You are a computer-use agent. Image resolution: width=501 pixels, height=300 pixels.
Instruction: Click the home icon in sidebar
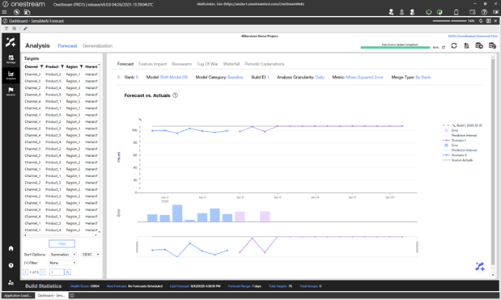coord(11,248)
